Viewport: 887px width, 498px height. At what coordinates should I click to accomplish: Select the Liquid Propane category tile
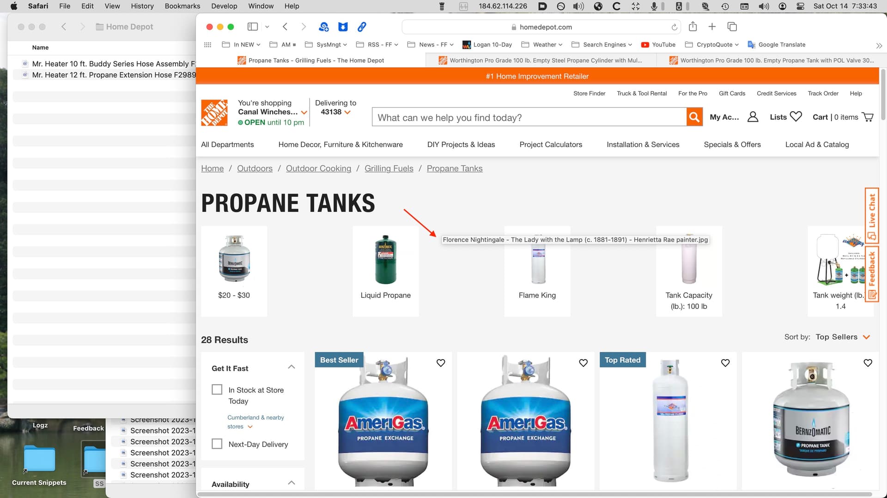[x=385, y=271]
